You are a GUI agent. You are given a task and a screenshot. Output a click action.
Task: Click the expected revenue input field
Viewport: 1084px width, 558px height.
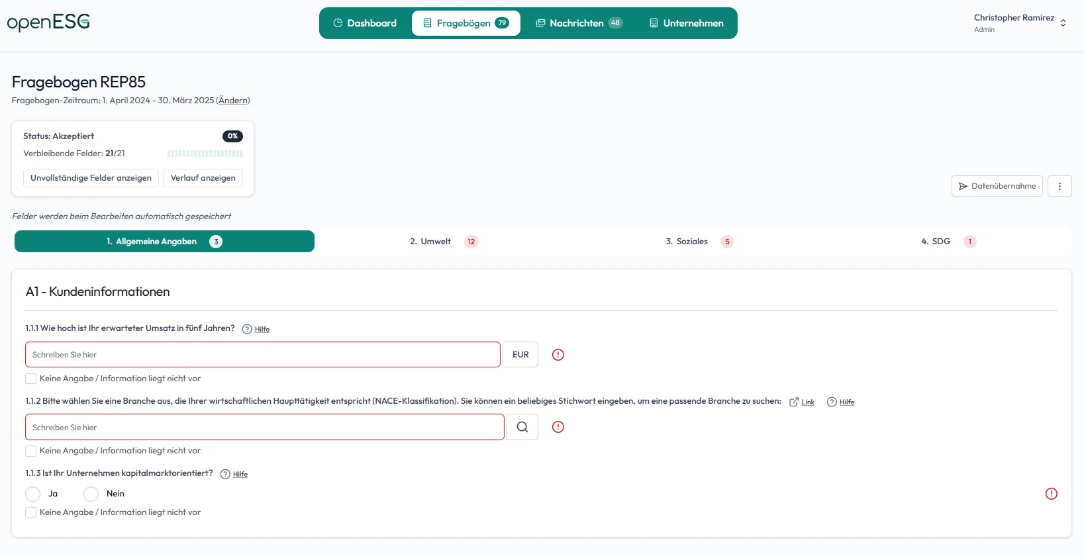click(262, 355)
